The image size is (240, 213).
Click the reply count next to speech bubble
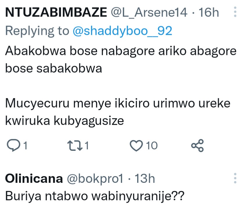coord(25,146)
